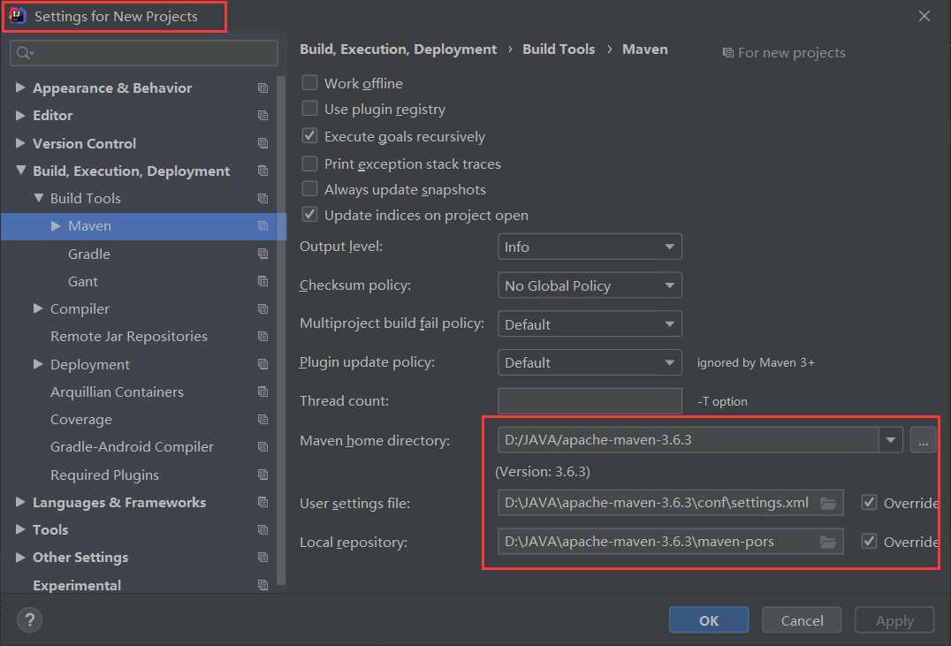The image size is (951, 646).
Task: Click project-level icon next to Build Tools
Action: [x=262, y=198]
